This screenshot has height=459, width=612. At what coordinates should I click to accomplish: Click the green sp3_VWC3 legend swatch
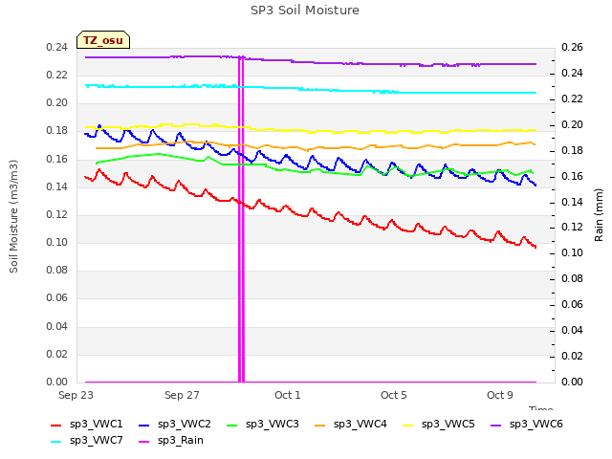tap(232, 426)
